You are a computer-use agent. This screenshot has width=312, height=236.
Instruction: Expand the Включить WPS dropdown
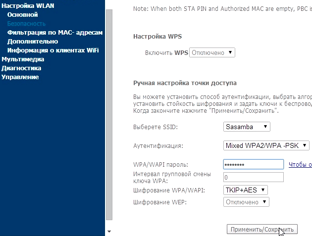click(212, 52)
